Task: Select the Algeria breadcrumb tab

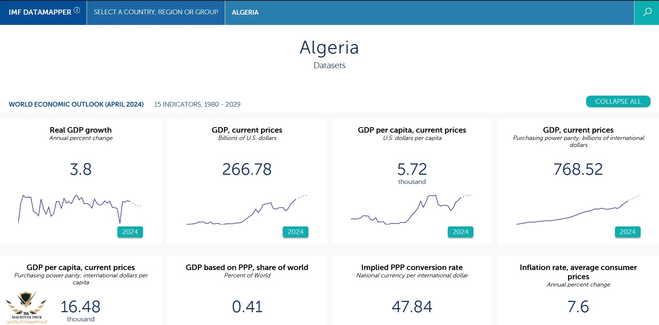Action: coord(245,12)
